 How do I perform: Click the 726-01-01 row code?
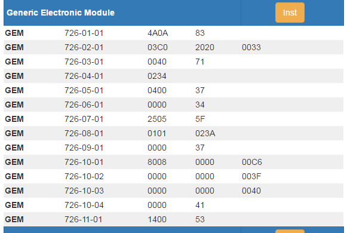click(x=84, y=33)
